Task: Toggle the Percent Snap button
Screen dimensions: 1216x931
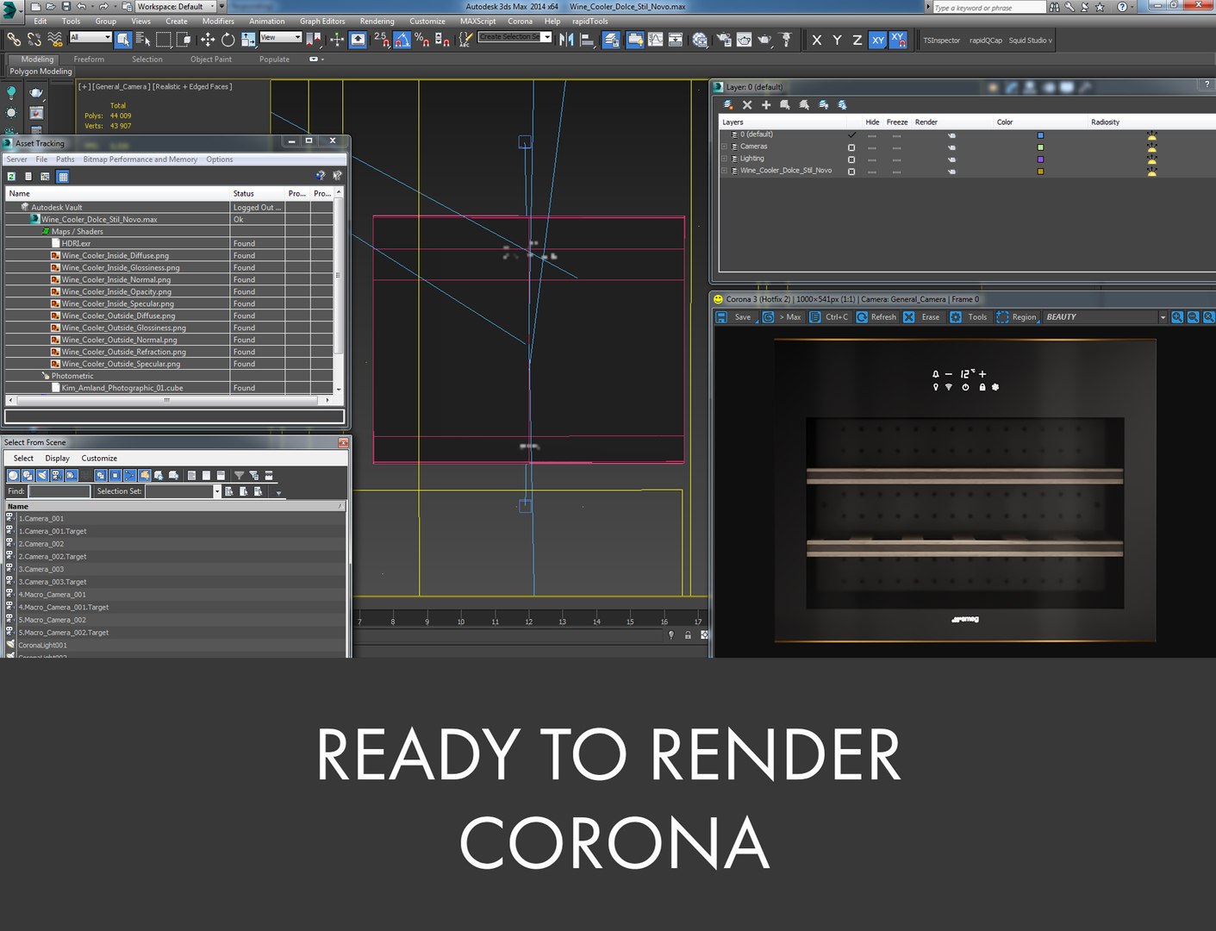Action: (421, 40)
